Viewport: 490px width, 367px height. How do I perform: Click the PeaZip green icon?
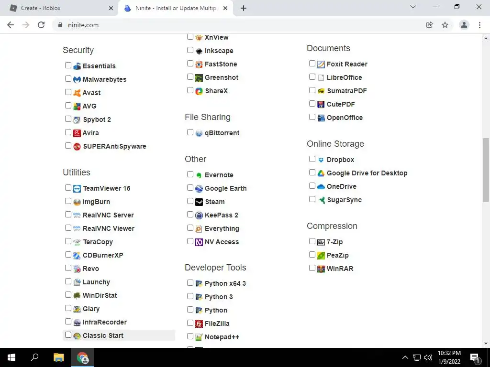321,256
